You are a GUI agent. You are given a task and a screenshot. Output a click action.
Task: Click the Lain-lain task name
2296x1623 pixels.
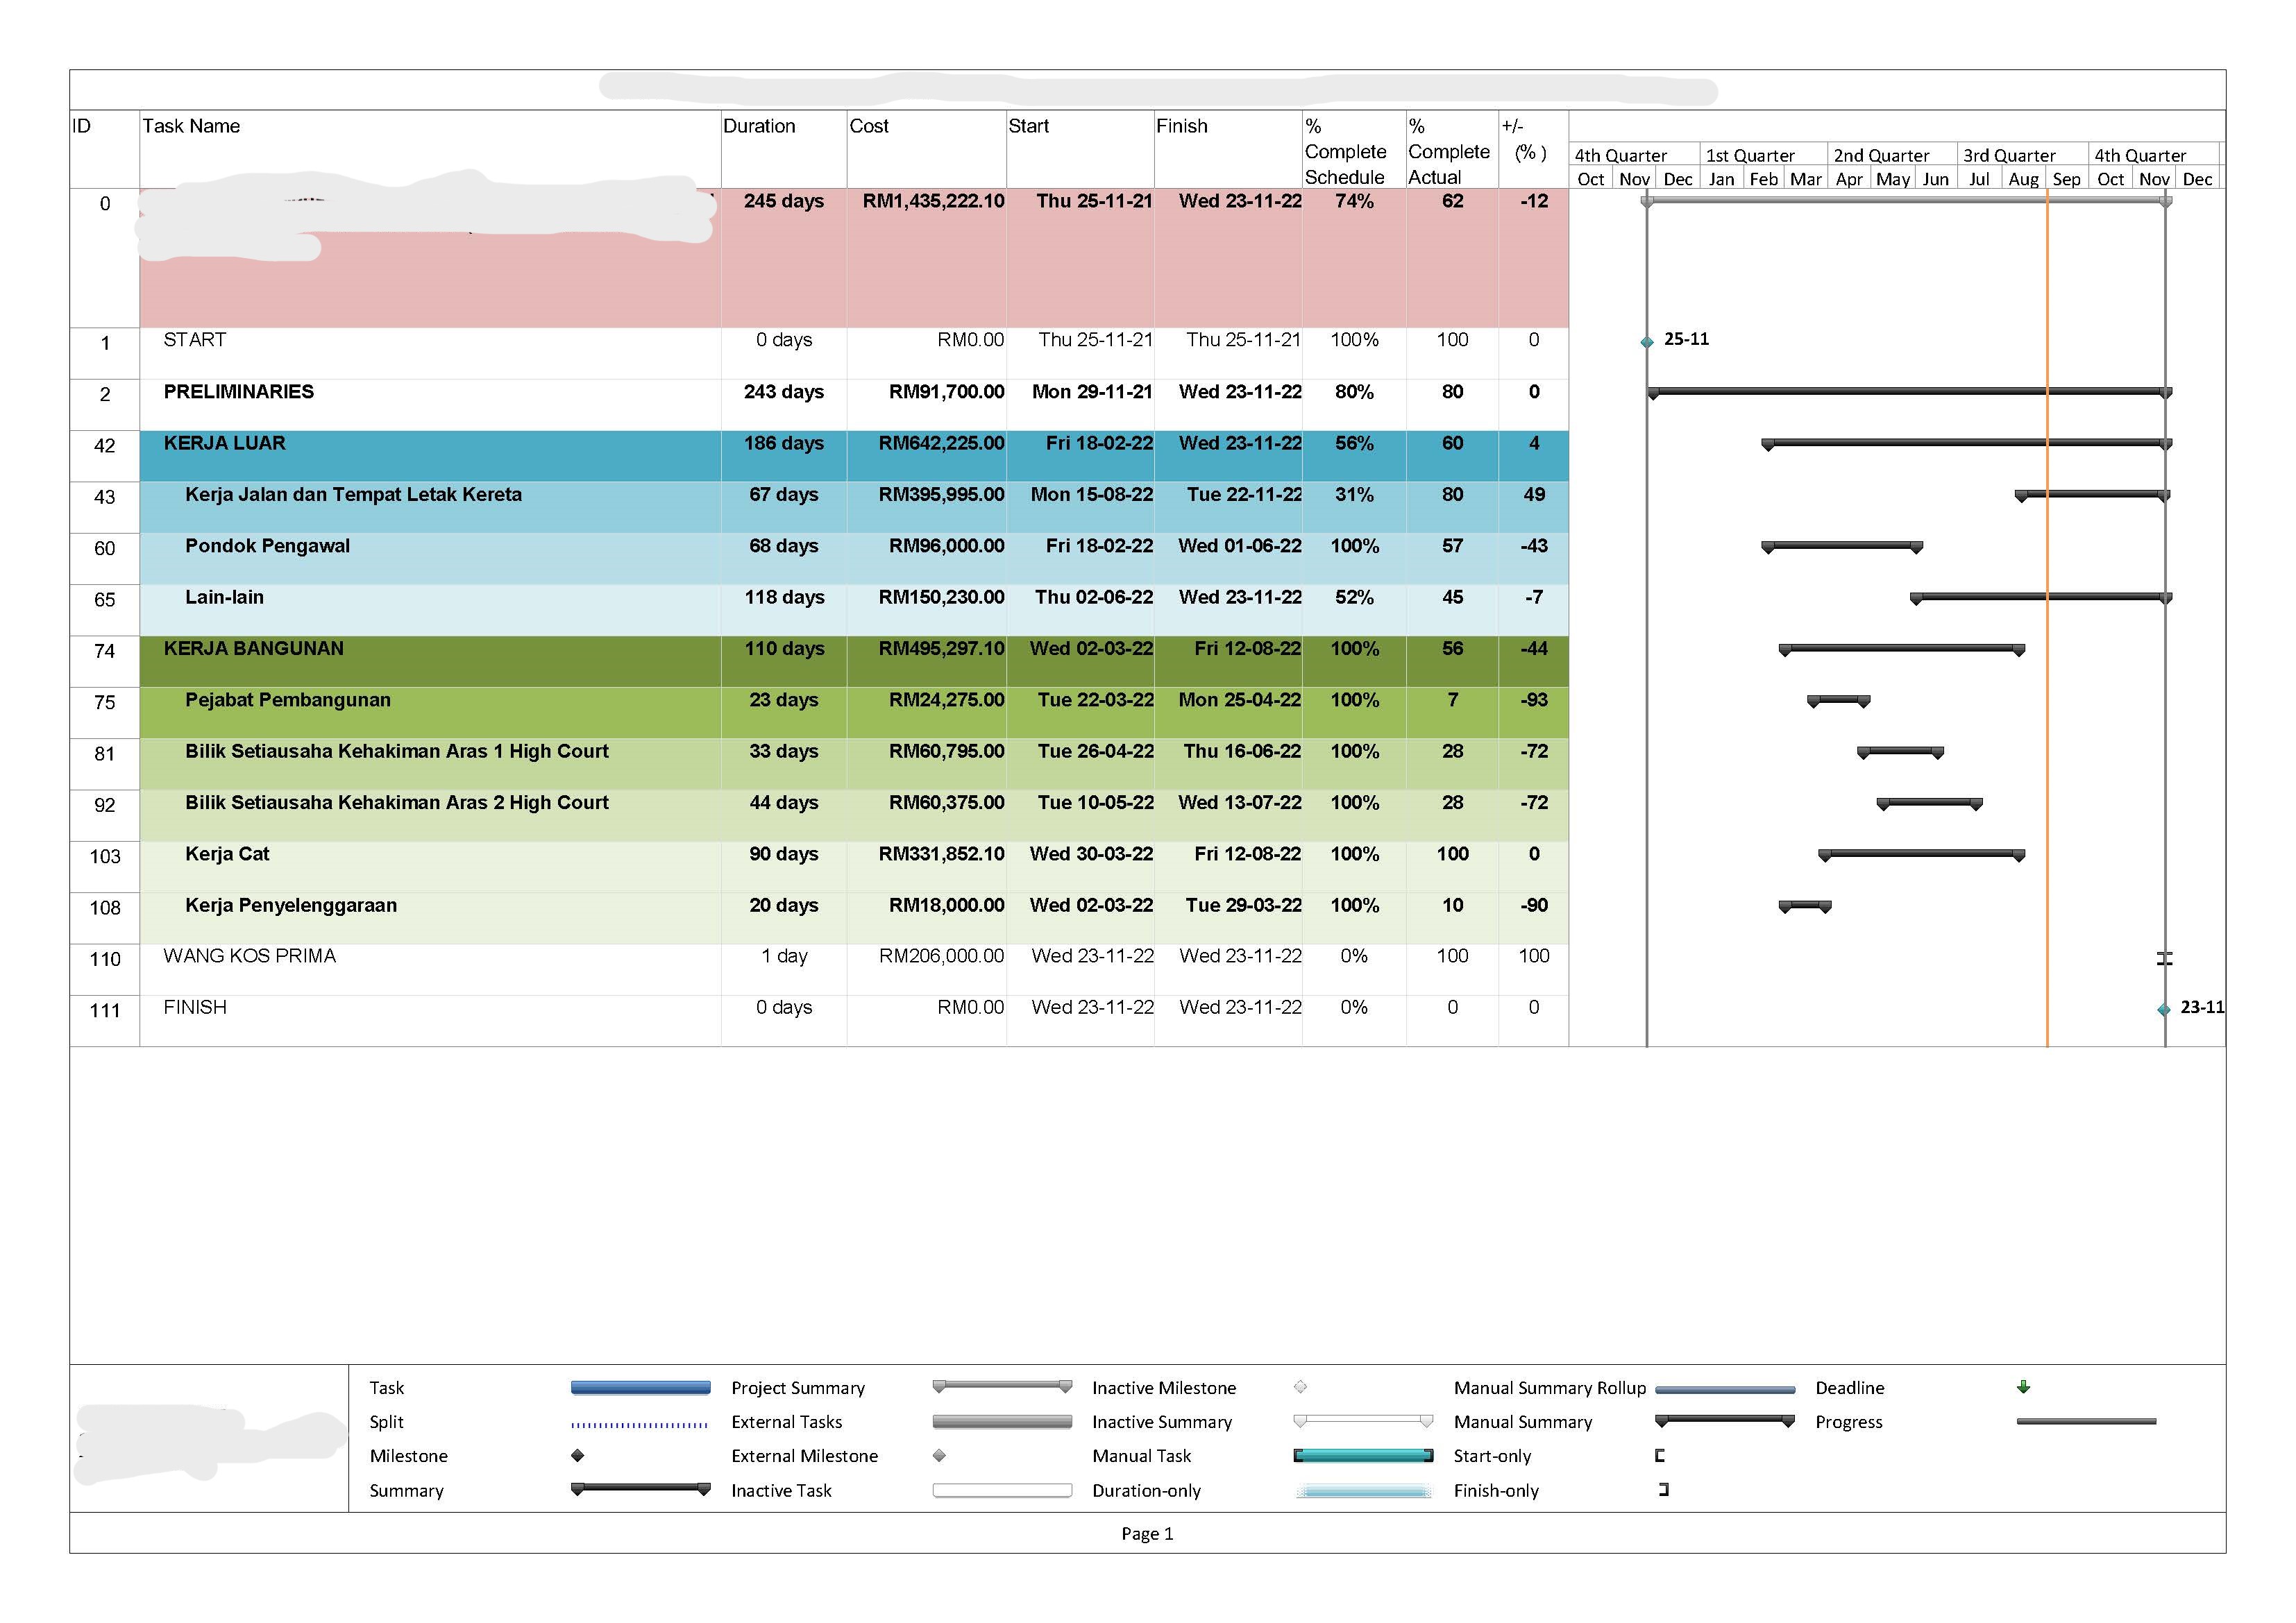(224, 597)
